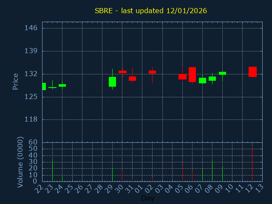Screen dimensions: 272x204
Task: Select the green candlestick on day 29
Action: click(112, 82)
